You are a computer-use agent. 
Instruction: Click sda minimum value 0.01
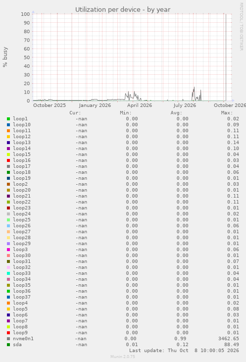click(132, 345)
